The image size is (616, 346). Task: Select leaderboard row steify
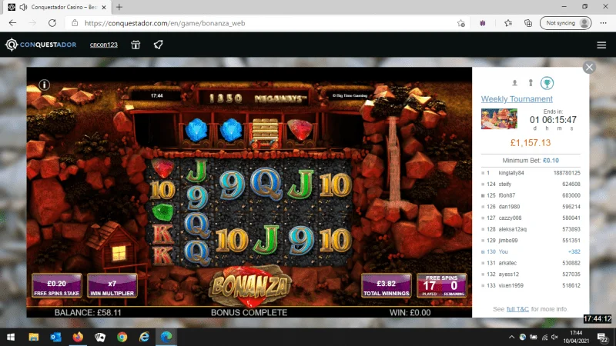coord(531,184)
